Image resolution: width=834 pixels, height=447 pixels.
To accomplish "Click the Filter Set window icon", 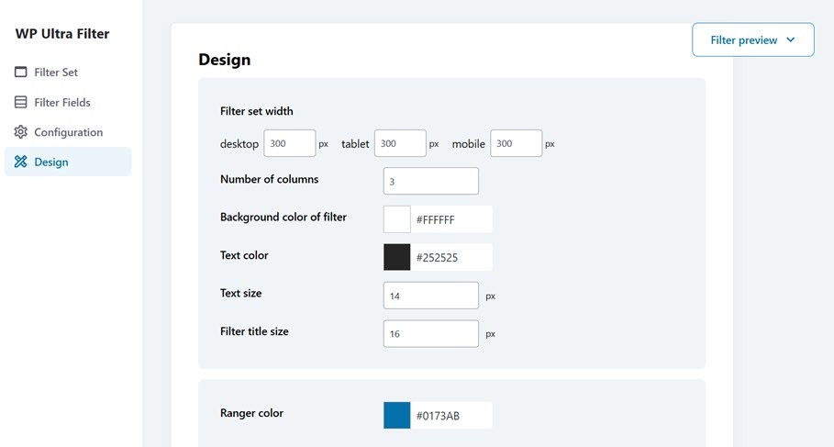I will [x=21, y=73].
